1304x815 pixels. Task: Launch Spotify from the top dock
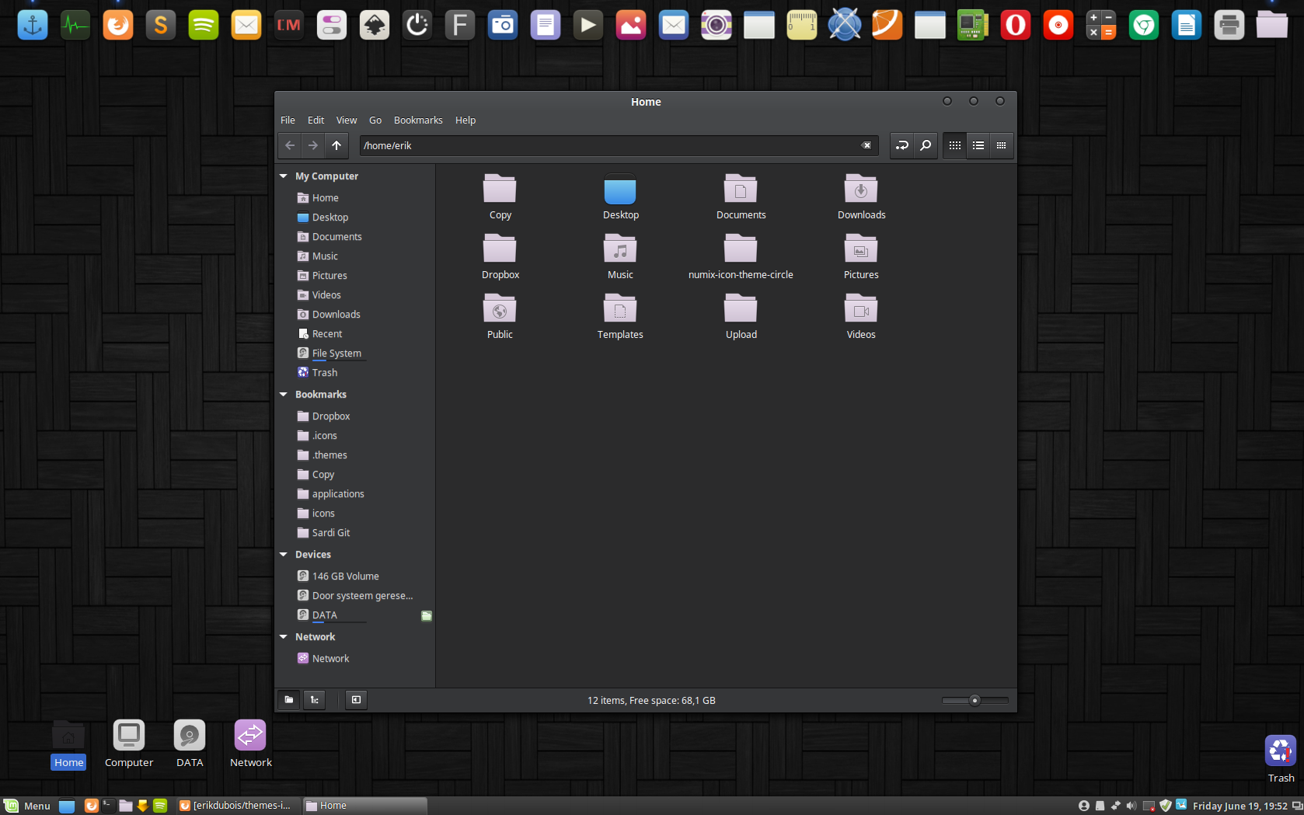204,25
